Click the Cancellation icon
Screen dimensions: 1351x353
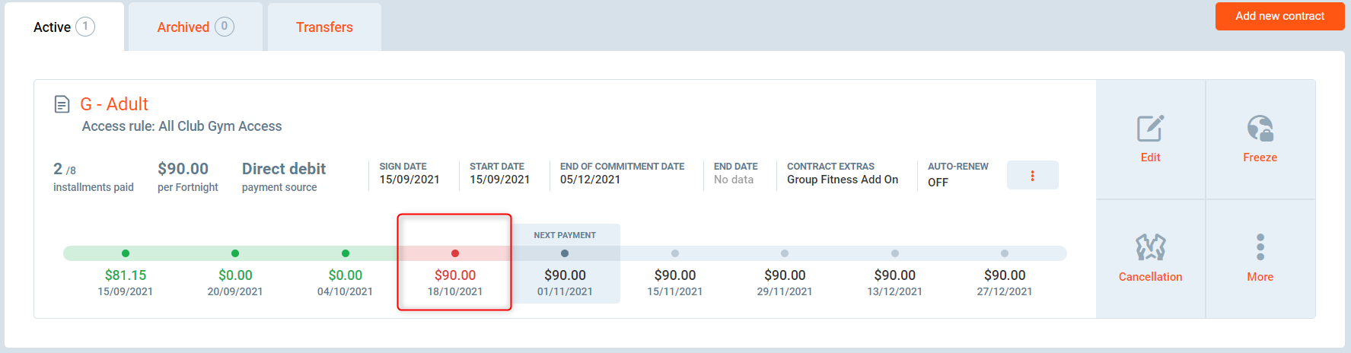[x=1150, y=247]
